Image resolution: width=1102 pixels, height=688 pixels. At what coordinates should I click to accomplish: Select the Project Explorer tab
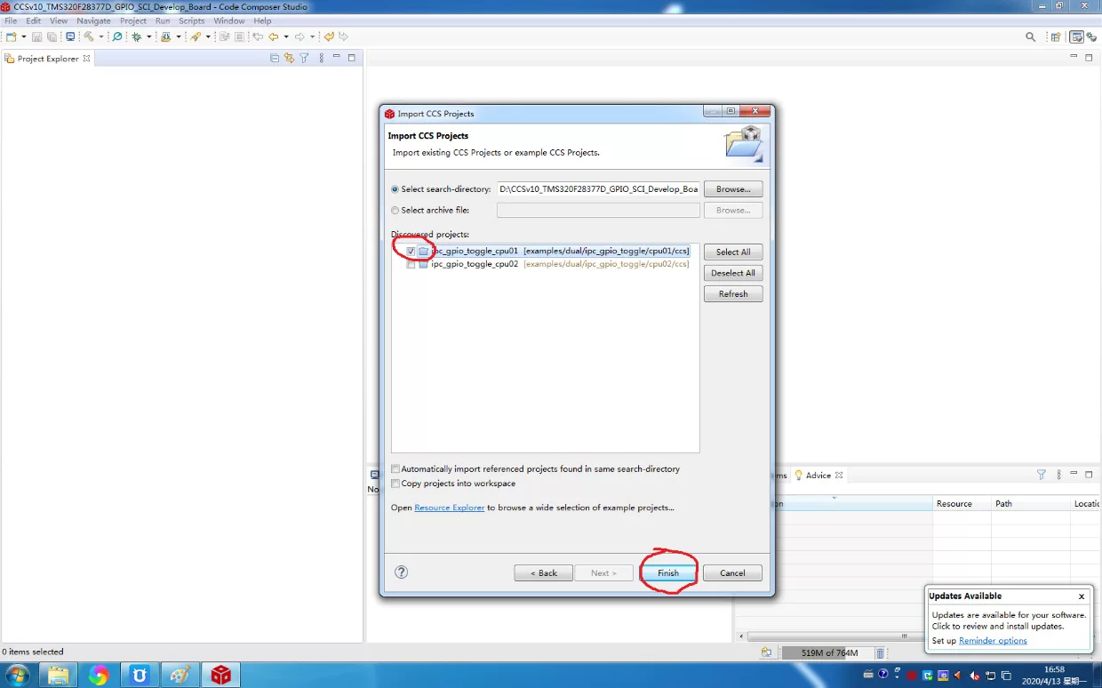tap(48, 59)
